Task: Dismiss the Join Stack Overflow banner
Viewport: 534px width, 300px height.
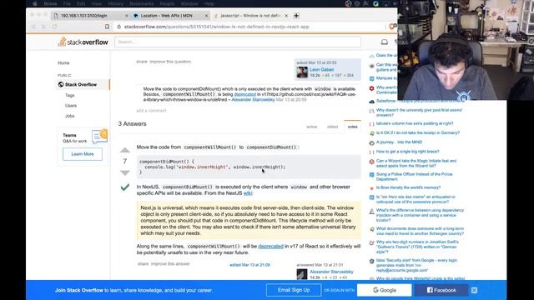Action: pos(475,290)
